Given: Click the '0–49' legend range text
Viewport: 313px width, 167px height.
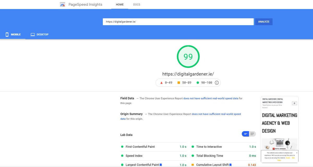Looking at the screenshot, I should [x=168, y=83].
